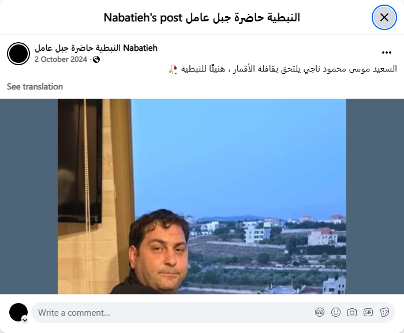The image size is (404, 333).
Task: Close the Nabatieh post dialog
Action: click(x=384, y=17)
